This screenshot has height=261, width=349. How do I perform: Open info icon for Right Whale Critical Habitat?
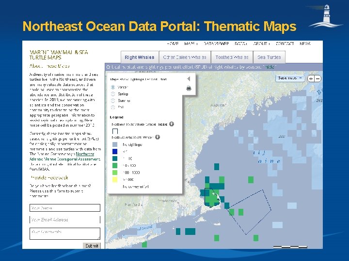tap(172, 124)
